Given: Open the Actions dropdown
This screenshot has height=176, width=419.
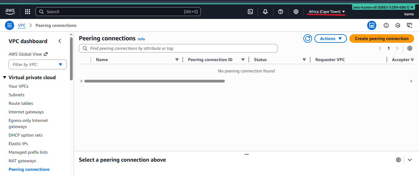Looking at the screenshot, I should pyautogui.click(x=330, y=38).
